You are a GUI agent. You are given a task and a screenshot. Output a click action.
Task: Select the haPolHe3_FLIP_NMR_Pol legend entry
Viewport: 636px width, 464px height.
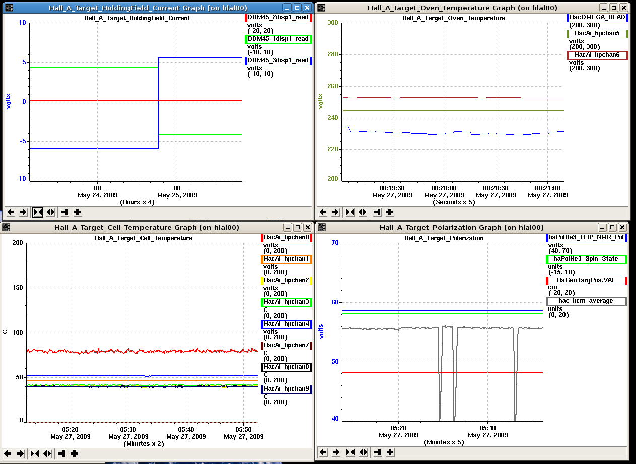587,238
